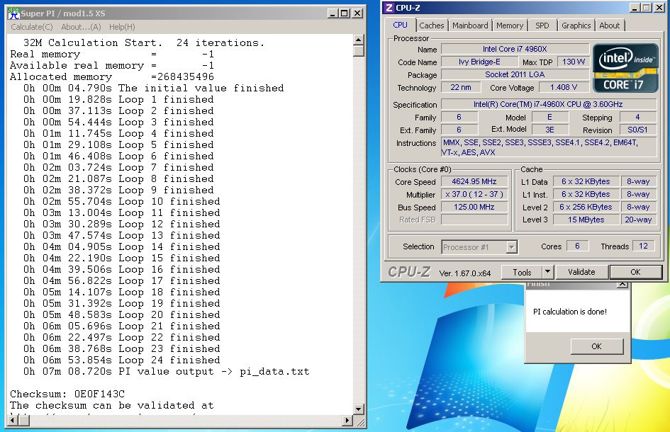
Task: Switch to the Mainboard tab
Action: 470,25
